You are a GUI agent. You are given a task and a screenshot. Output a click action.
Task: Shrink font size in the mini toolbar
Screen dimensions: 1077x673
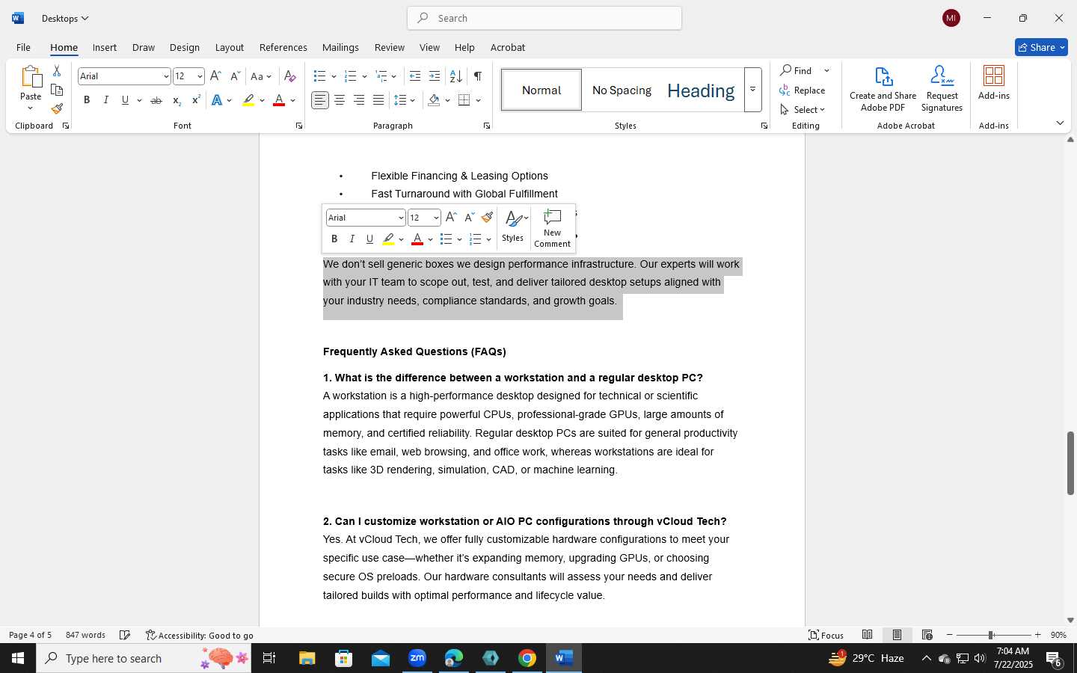point(469,217)
